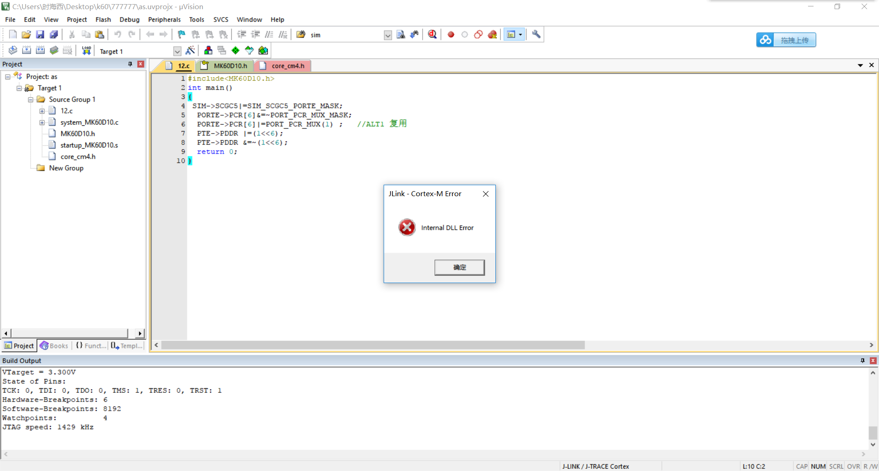Select core_cm4.h in project tree
The width and height of the screenshot is (879, 471).
pos(78,157)
